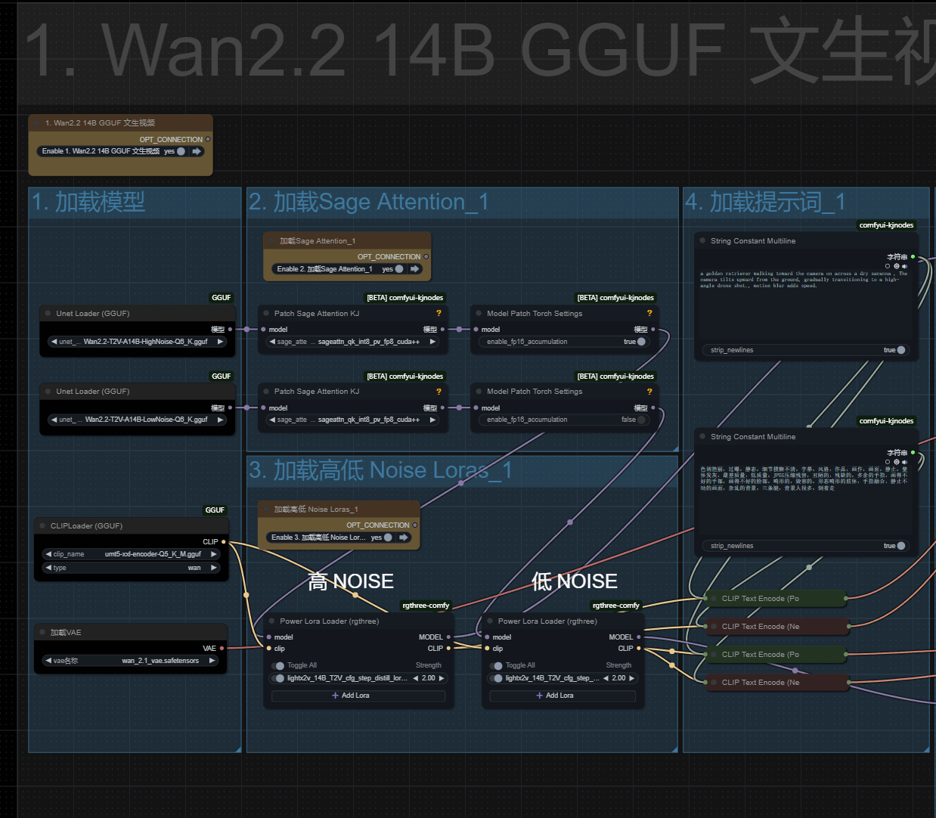Toggle enable_fp16_accumulation set to true
936x818 pixels.
tap(641, 342)
